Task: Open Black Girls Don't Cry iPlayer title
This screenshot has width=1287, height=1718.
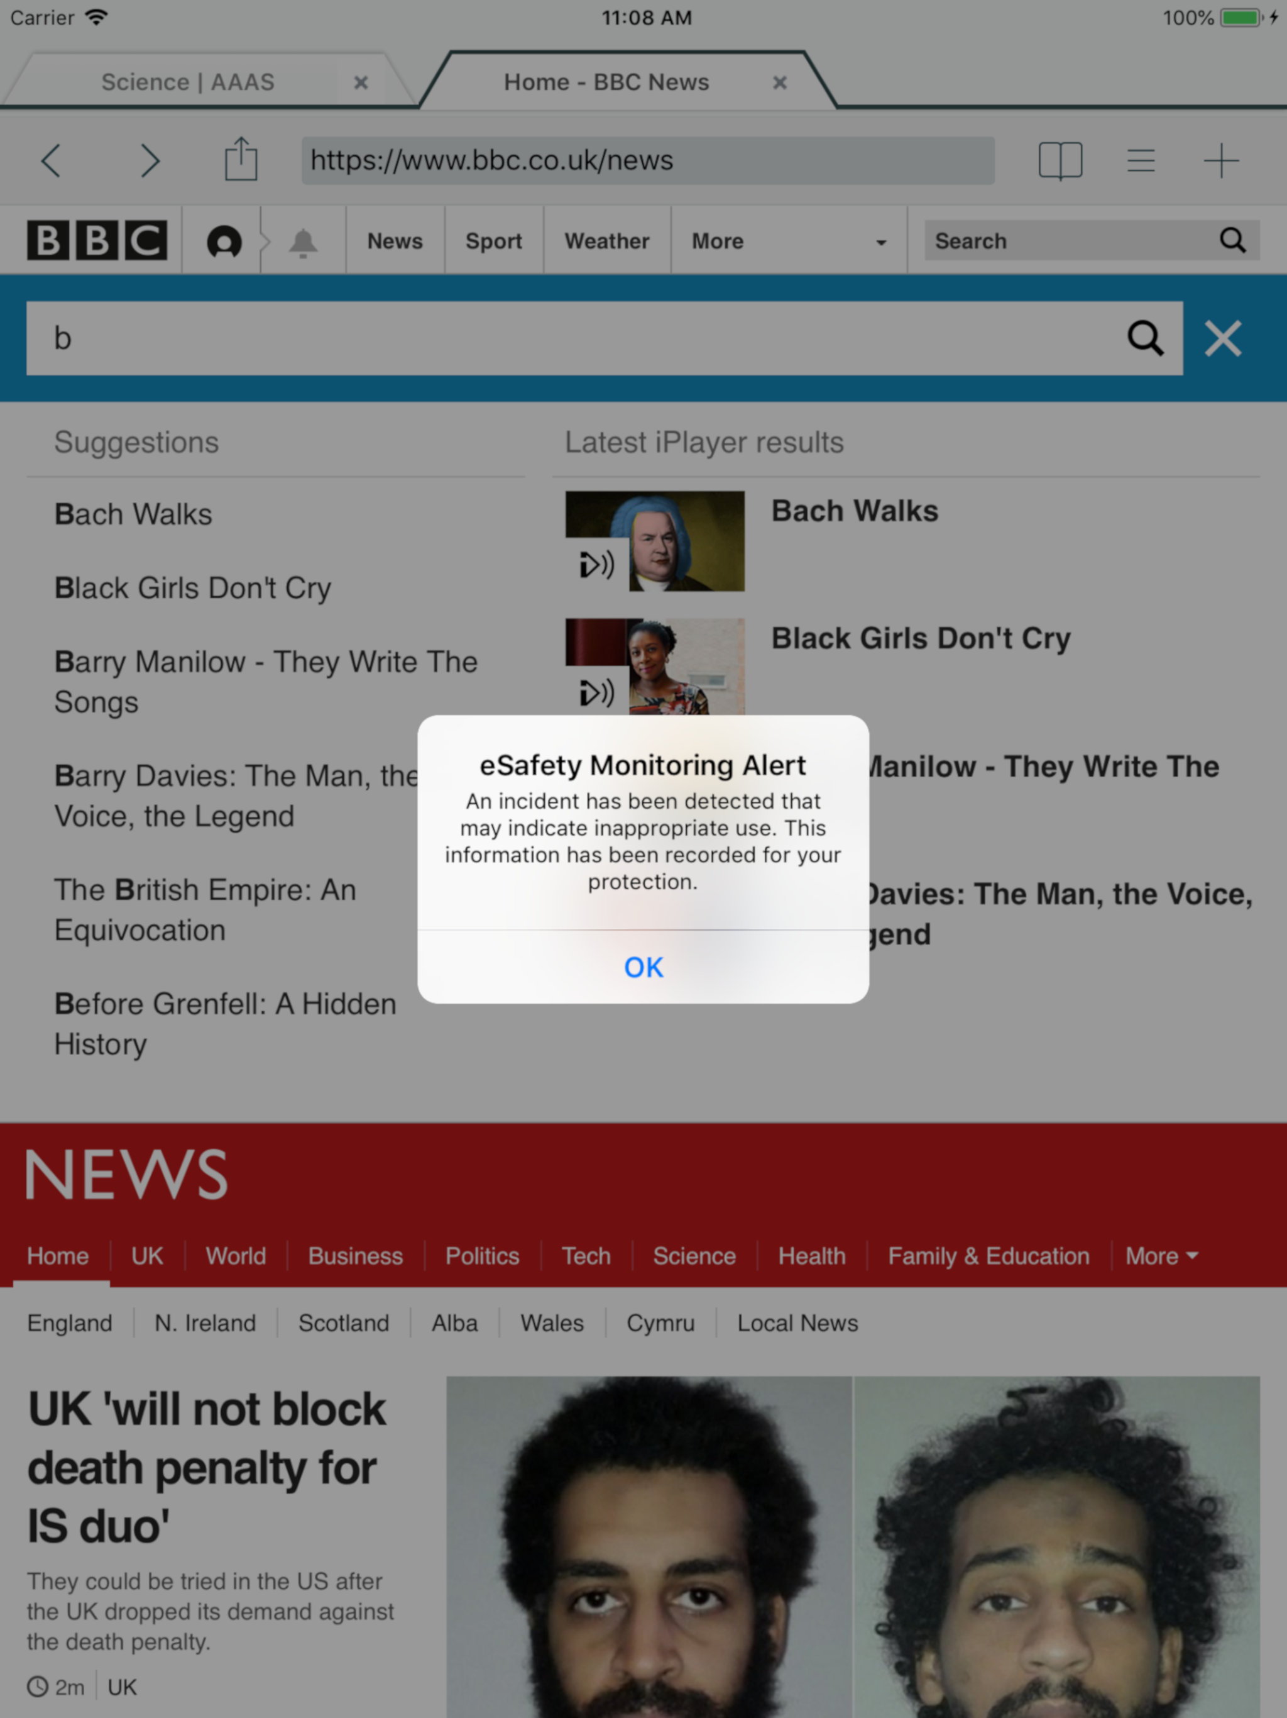Action: 921,638
